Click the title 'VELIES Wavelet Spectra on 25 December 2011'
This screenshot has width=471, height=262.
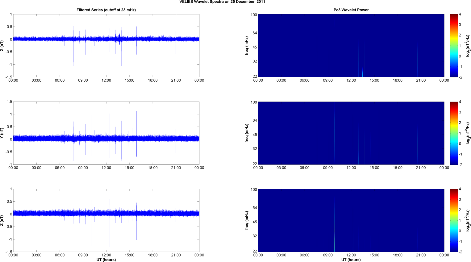pyautogui.click(x=222, y=2)
